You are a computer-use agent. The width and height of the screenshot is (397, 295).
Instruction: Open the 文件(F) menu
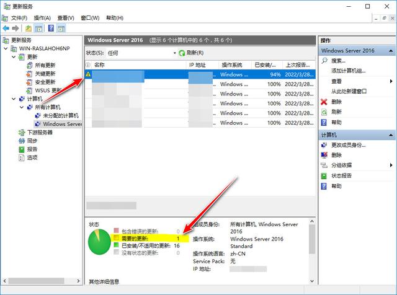pyautogui.click(x=19, y=18)
